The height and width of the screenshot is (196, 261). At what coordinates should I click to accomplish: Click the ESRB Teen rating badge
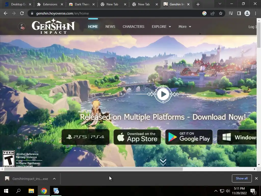click(9, 158)
